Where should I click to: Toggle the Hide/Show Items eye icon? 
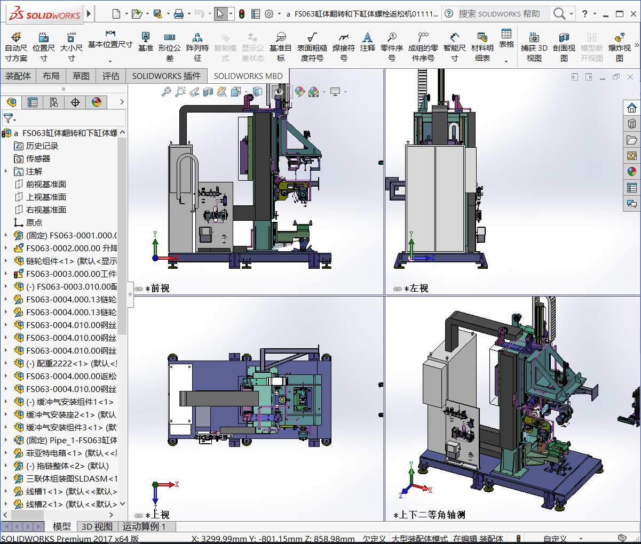coord(278,92)
